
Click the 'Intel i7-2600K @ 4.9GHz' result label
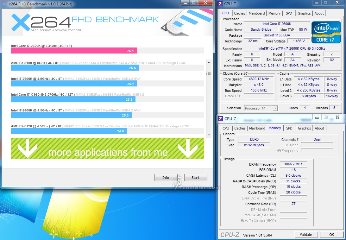tap(37, 79)
